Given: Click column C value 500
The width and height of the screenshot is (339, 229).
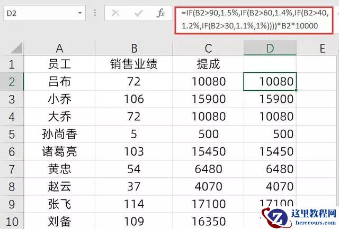Looking at the screenshot, I should [x=208, y=134].
